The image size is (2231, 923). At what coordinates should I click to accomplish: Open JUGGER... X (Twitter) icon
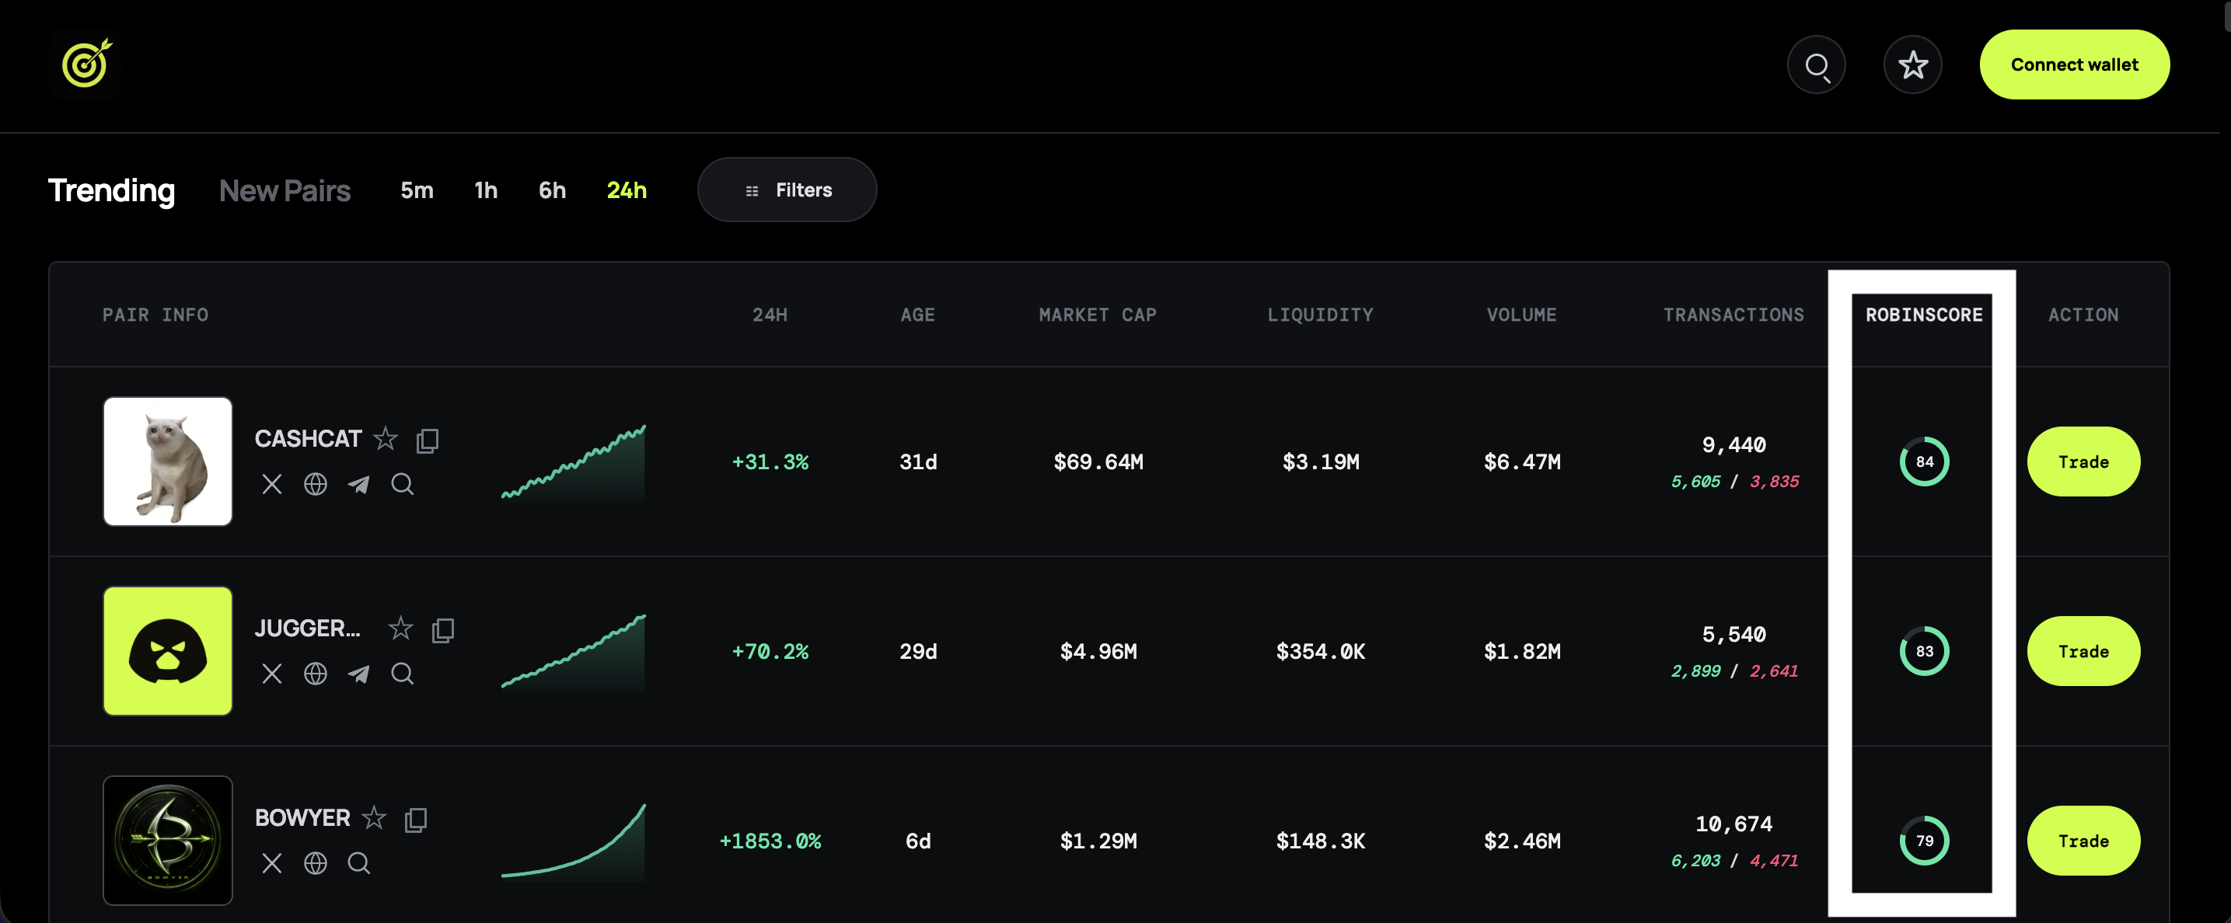tap(272, 674)
